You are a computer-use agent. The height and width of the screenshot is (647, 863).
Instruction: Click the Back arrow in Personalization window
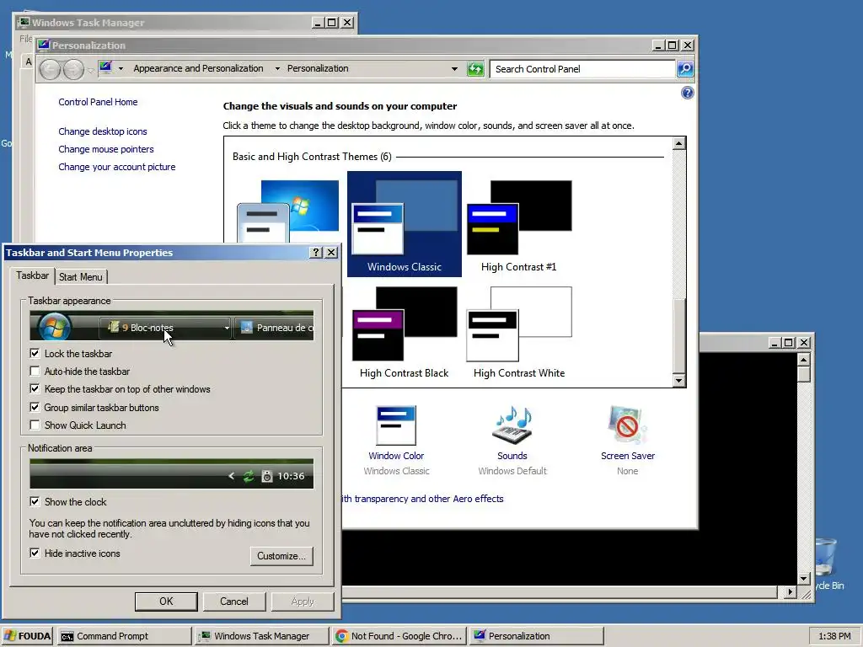point(50,69)
